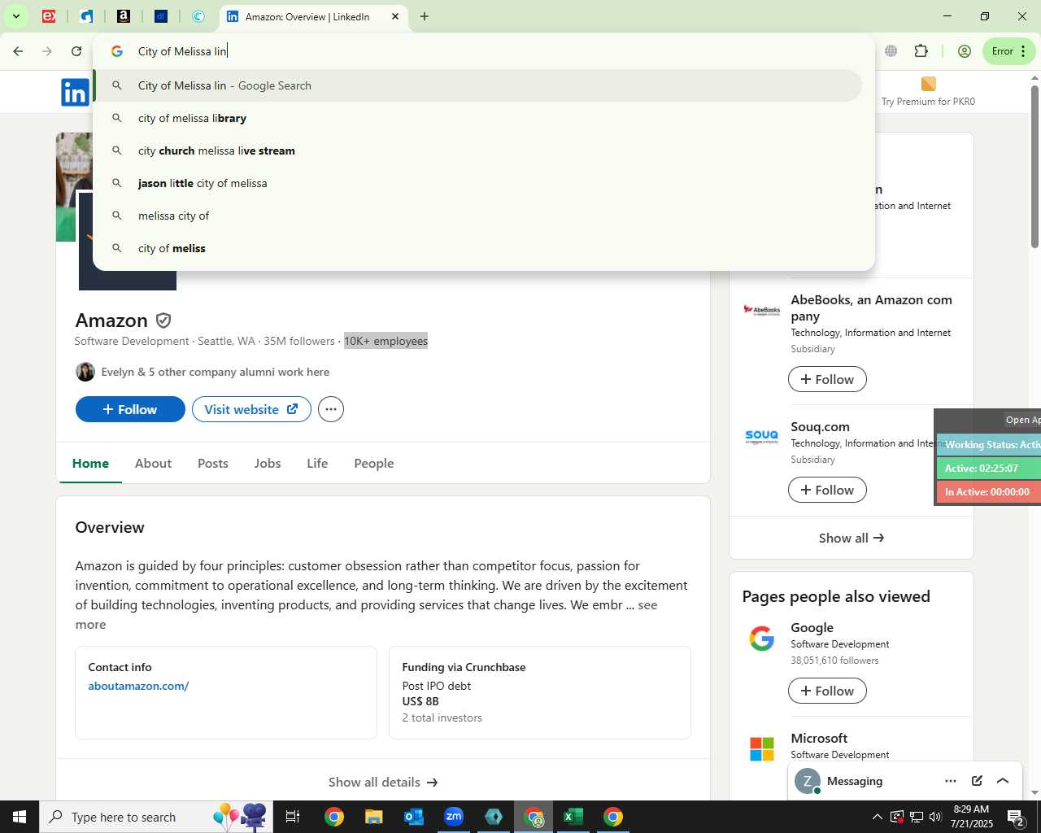Open Outlook from the taskbar
Image resolution: width=1041 pixels, height=833 pixels.
tap(414, 817)
